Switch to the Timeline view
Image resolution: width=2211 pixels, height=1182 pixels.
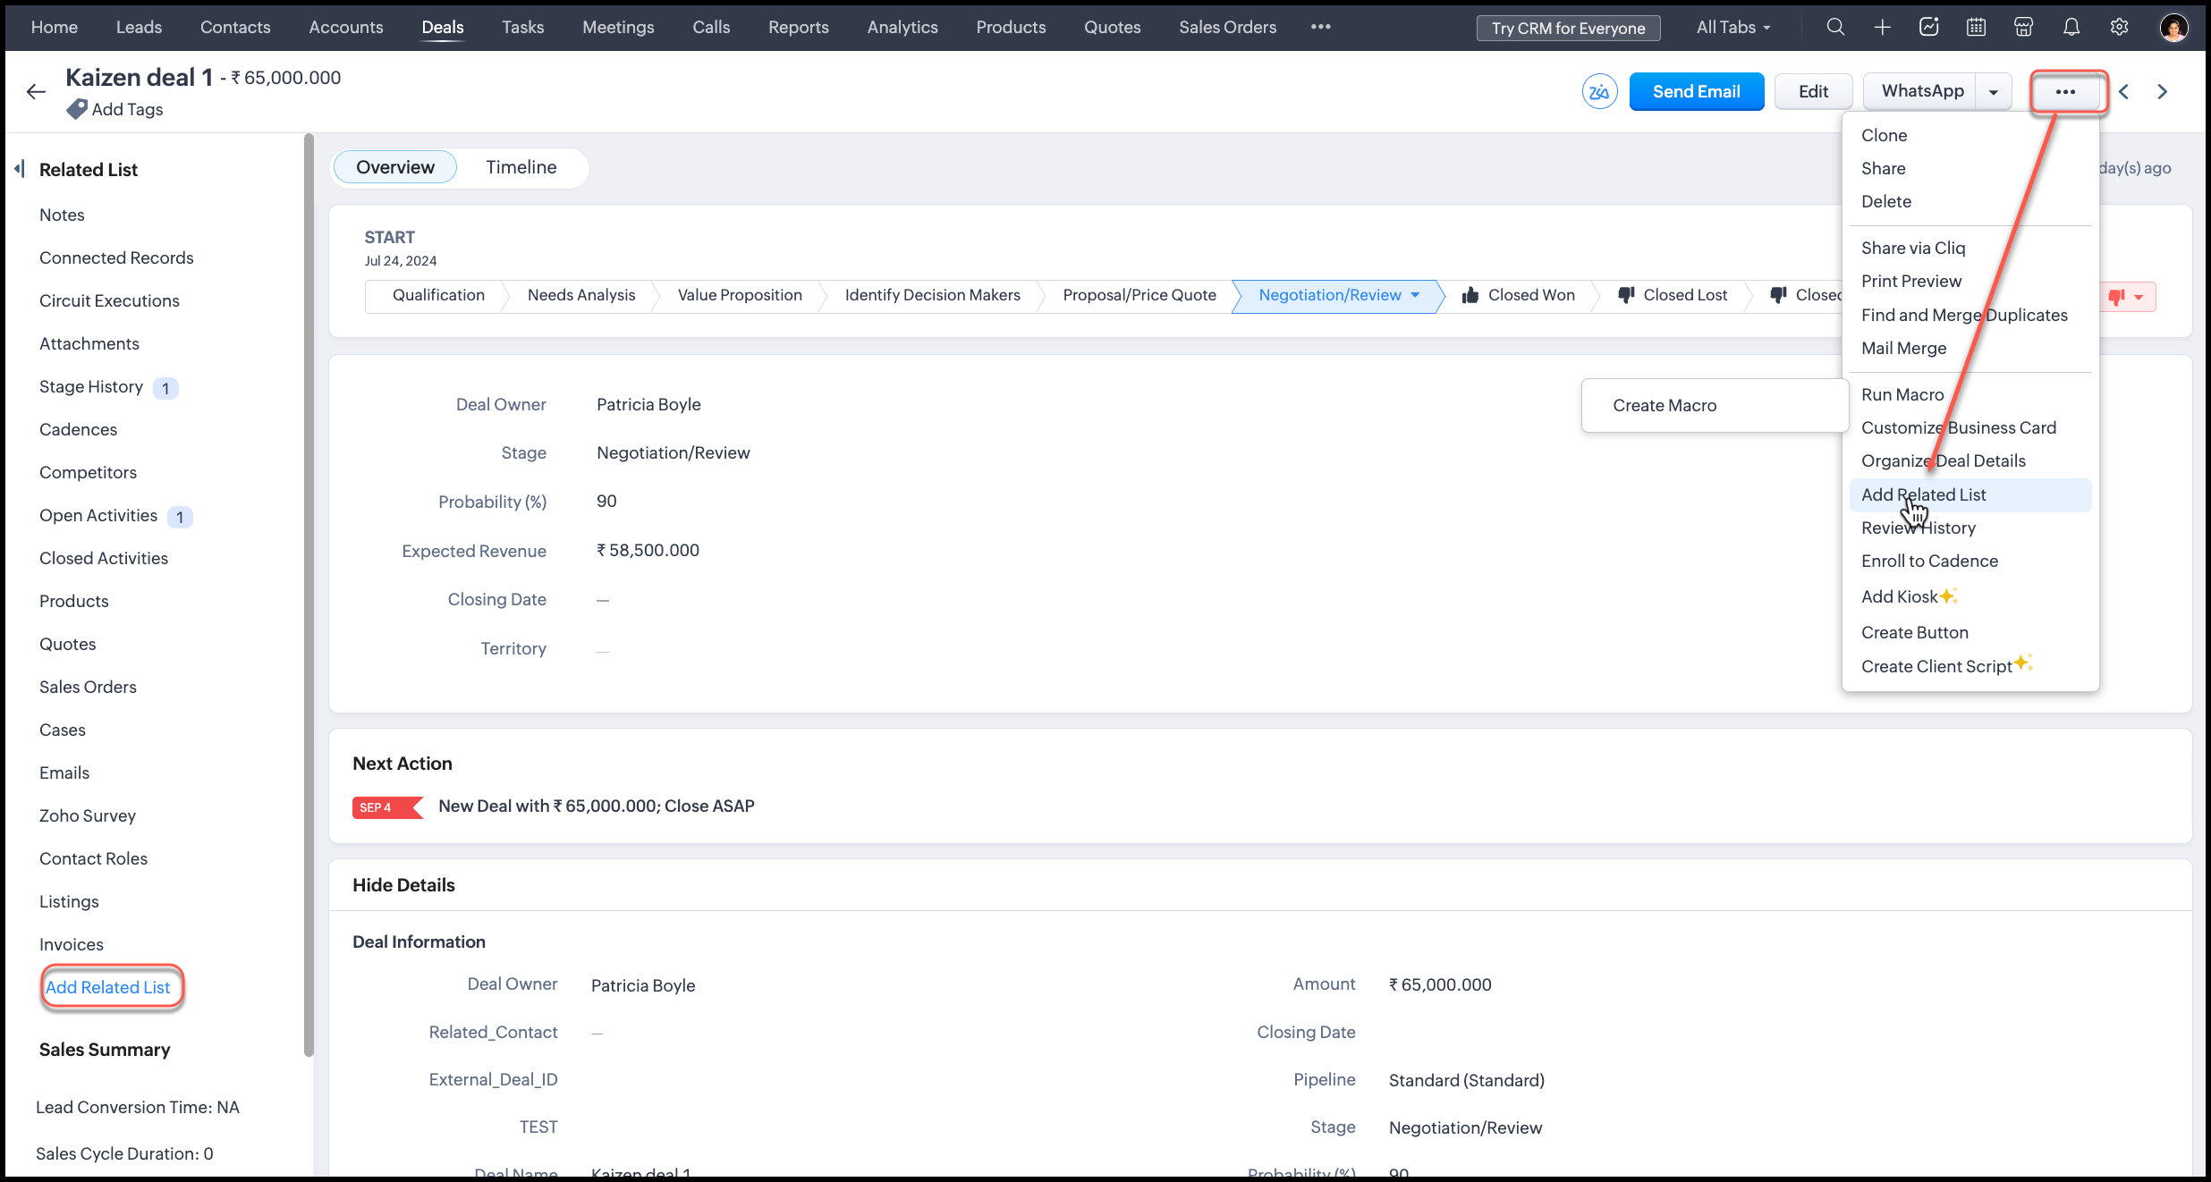521,167
